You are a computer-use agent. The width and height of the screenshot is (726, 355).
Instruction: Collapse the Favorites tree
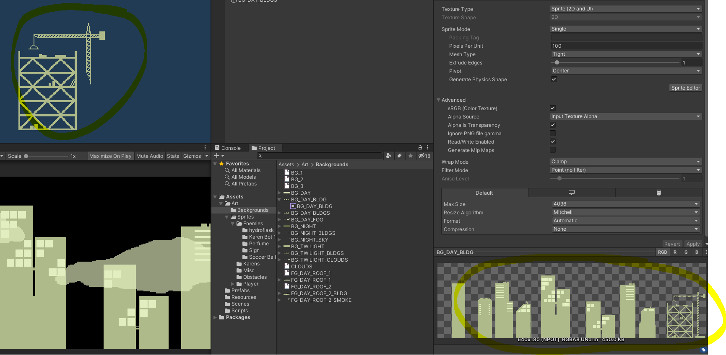click(216, 164)
